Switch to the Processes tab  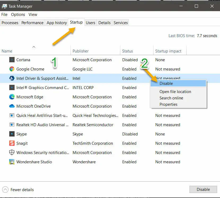pos(10,23)
